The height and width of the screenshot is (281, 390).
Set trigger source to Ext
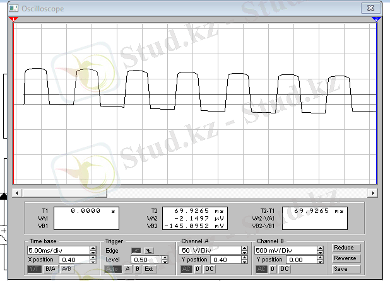point(149,269)
